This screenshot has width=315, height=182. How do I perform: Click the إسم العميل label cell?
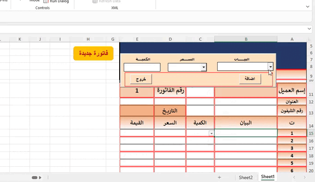pos(292,91)
